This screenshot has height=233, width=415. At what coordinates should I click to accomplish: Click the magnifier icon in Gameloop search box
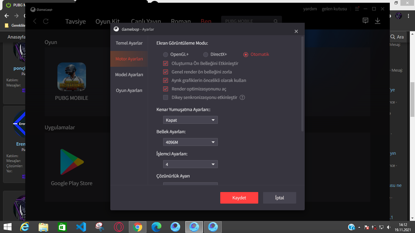pos(276,21)
